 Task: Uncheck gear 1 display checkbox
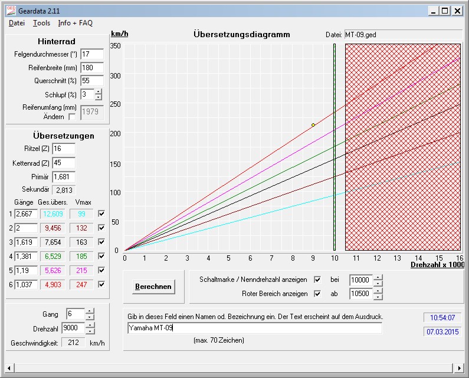(101, 213)
